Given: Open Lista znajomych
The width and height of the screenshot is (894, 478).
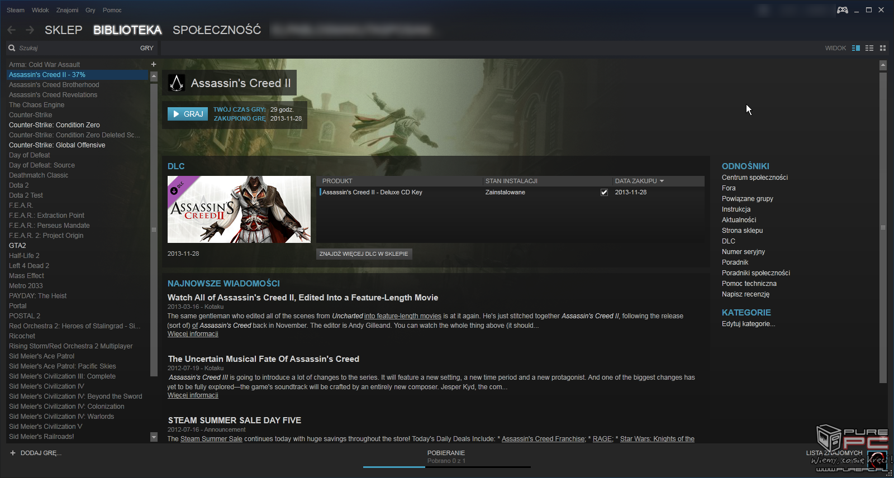Looking at the screenshot, I should (834, 453).
